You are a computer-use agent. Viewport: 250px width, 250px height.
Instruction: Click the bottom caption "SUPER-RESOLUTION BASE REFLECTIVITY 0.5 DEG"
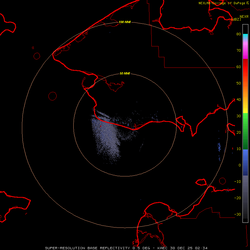[98, 248]
